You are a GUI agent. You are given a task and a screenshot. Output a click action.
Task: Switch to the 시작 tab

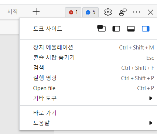13,12
